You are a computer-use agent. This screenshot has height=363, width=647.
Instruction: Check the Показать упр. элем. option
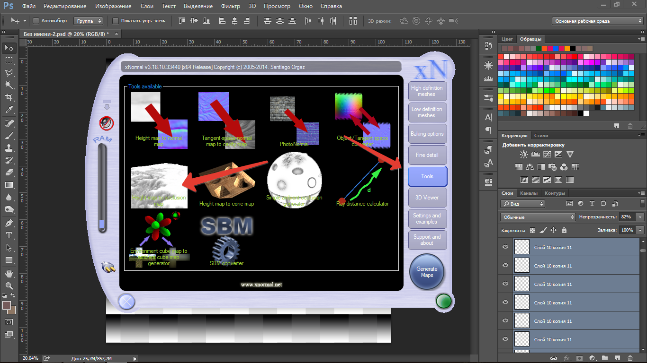[116, 21]
